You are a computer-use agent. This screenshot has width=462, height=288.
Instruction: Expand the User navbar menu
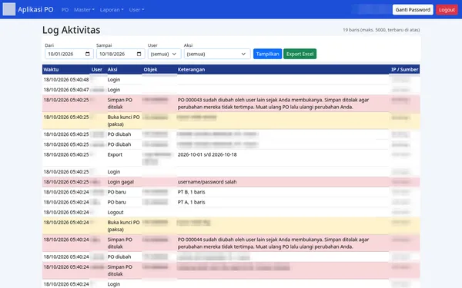pyautogui.click(x=136, y=10)
